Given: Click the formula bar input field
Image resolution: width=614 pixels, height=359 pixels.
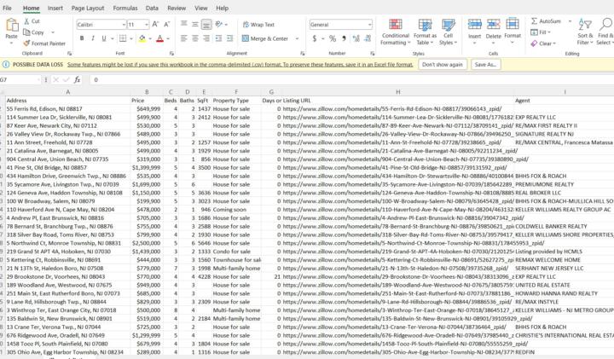Looking at the screenshot, I should [x=351, y=80].
